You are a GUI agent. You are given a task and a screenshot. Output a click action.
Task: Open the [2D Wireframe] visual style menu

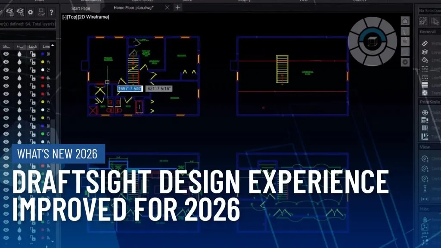coord(93,17)
